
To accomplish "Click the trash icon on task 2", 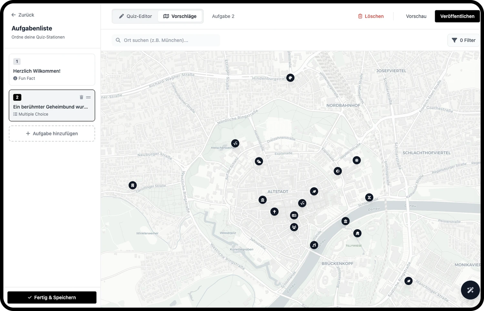I will (x=81, y=97).
